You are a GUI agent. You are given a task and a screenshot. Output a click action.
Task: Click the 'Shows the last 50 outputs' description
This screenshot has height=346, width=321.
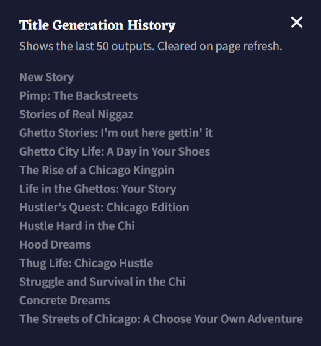87,47
